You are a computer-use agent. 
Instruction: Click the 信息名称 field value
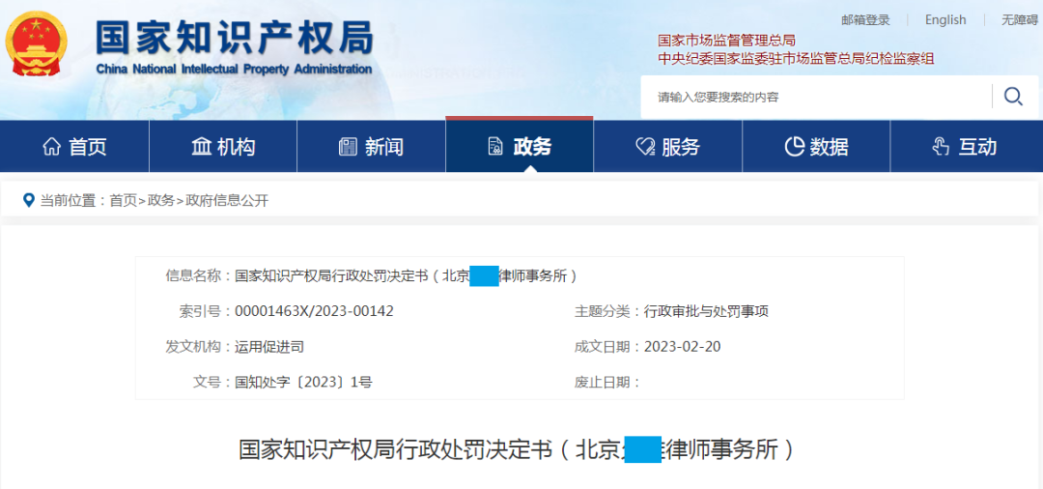406,275
